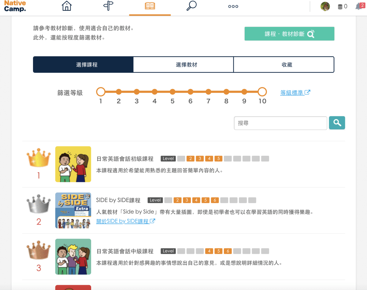This screenshot has width=367, height=290.
Task: Click the 日常英語會話初級課程 title
Action: point(125,159)
